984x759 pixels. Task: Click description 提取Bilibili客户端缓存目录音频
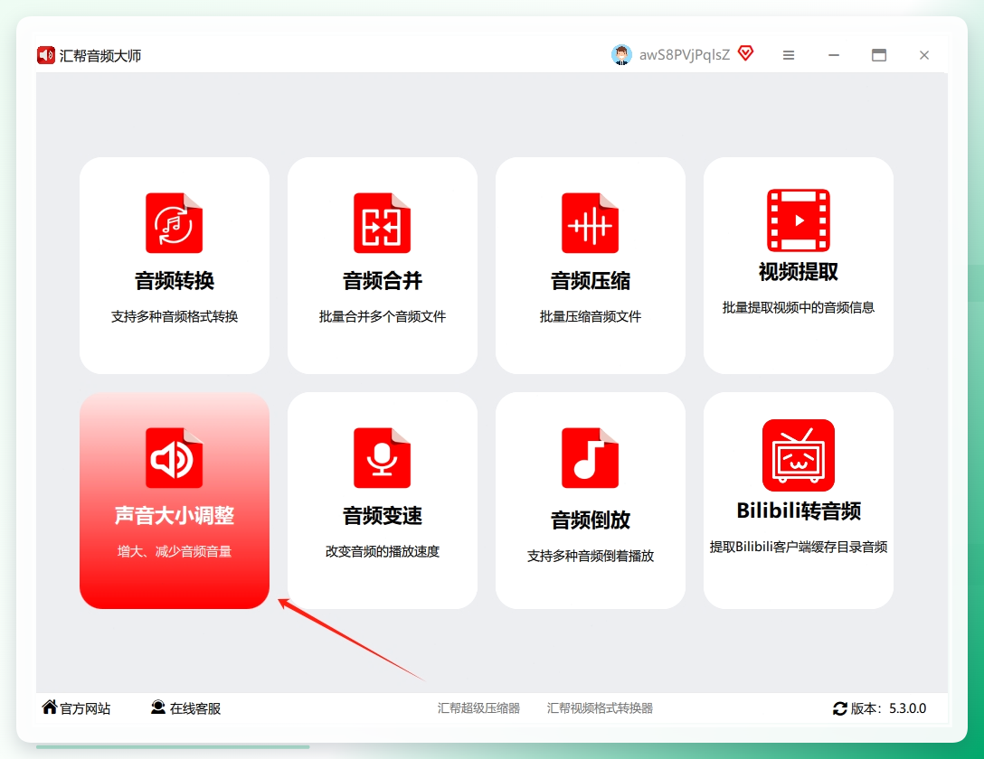pos(799,548)
